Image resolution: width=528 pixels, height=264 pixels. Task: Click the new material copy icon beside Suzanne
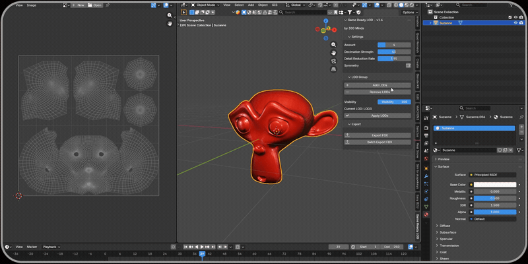pos(505,150)
